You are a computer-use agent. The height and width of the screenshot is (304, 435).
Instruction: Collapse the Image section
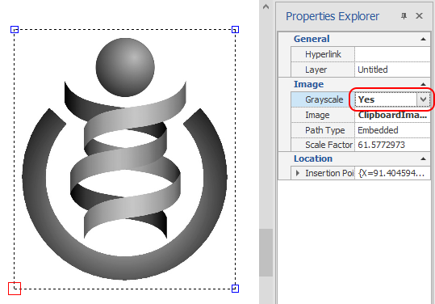coord(423,84)
